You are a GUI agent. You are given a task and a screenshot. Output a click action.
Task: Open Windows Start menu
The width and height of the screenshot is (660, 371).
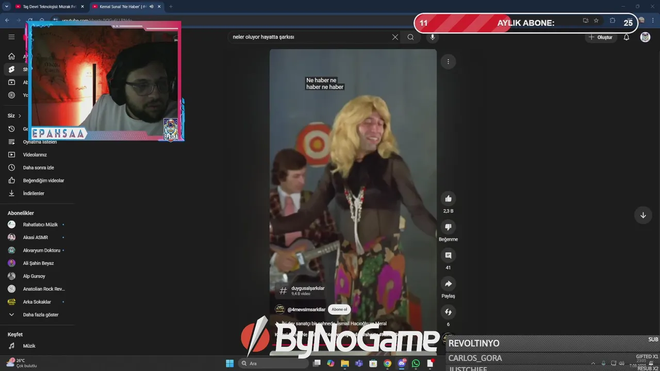pos(229,363)
